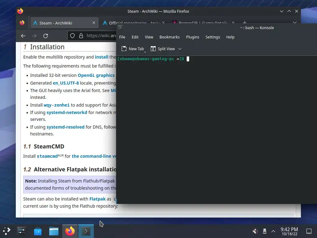
Task: Select Konsole in the taskbar
Action: pyautogui.click(x=86, y=231)
